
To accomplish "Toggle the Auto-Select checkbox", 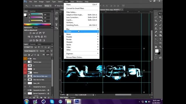I will pos(33,6).
